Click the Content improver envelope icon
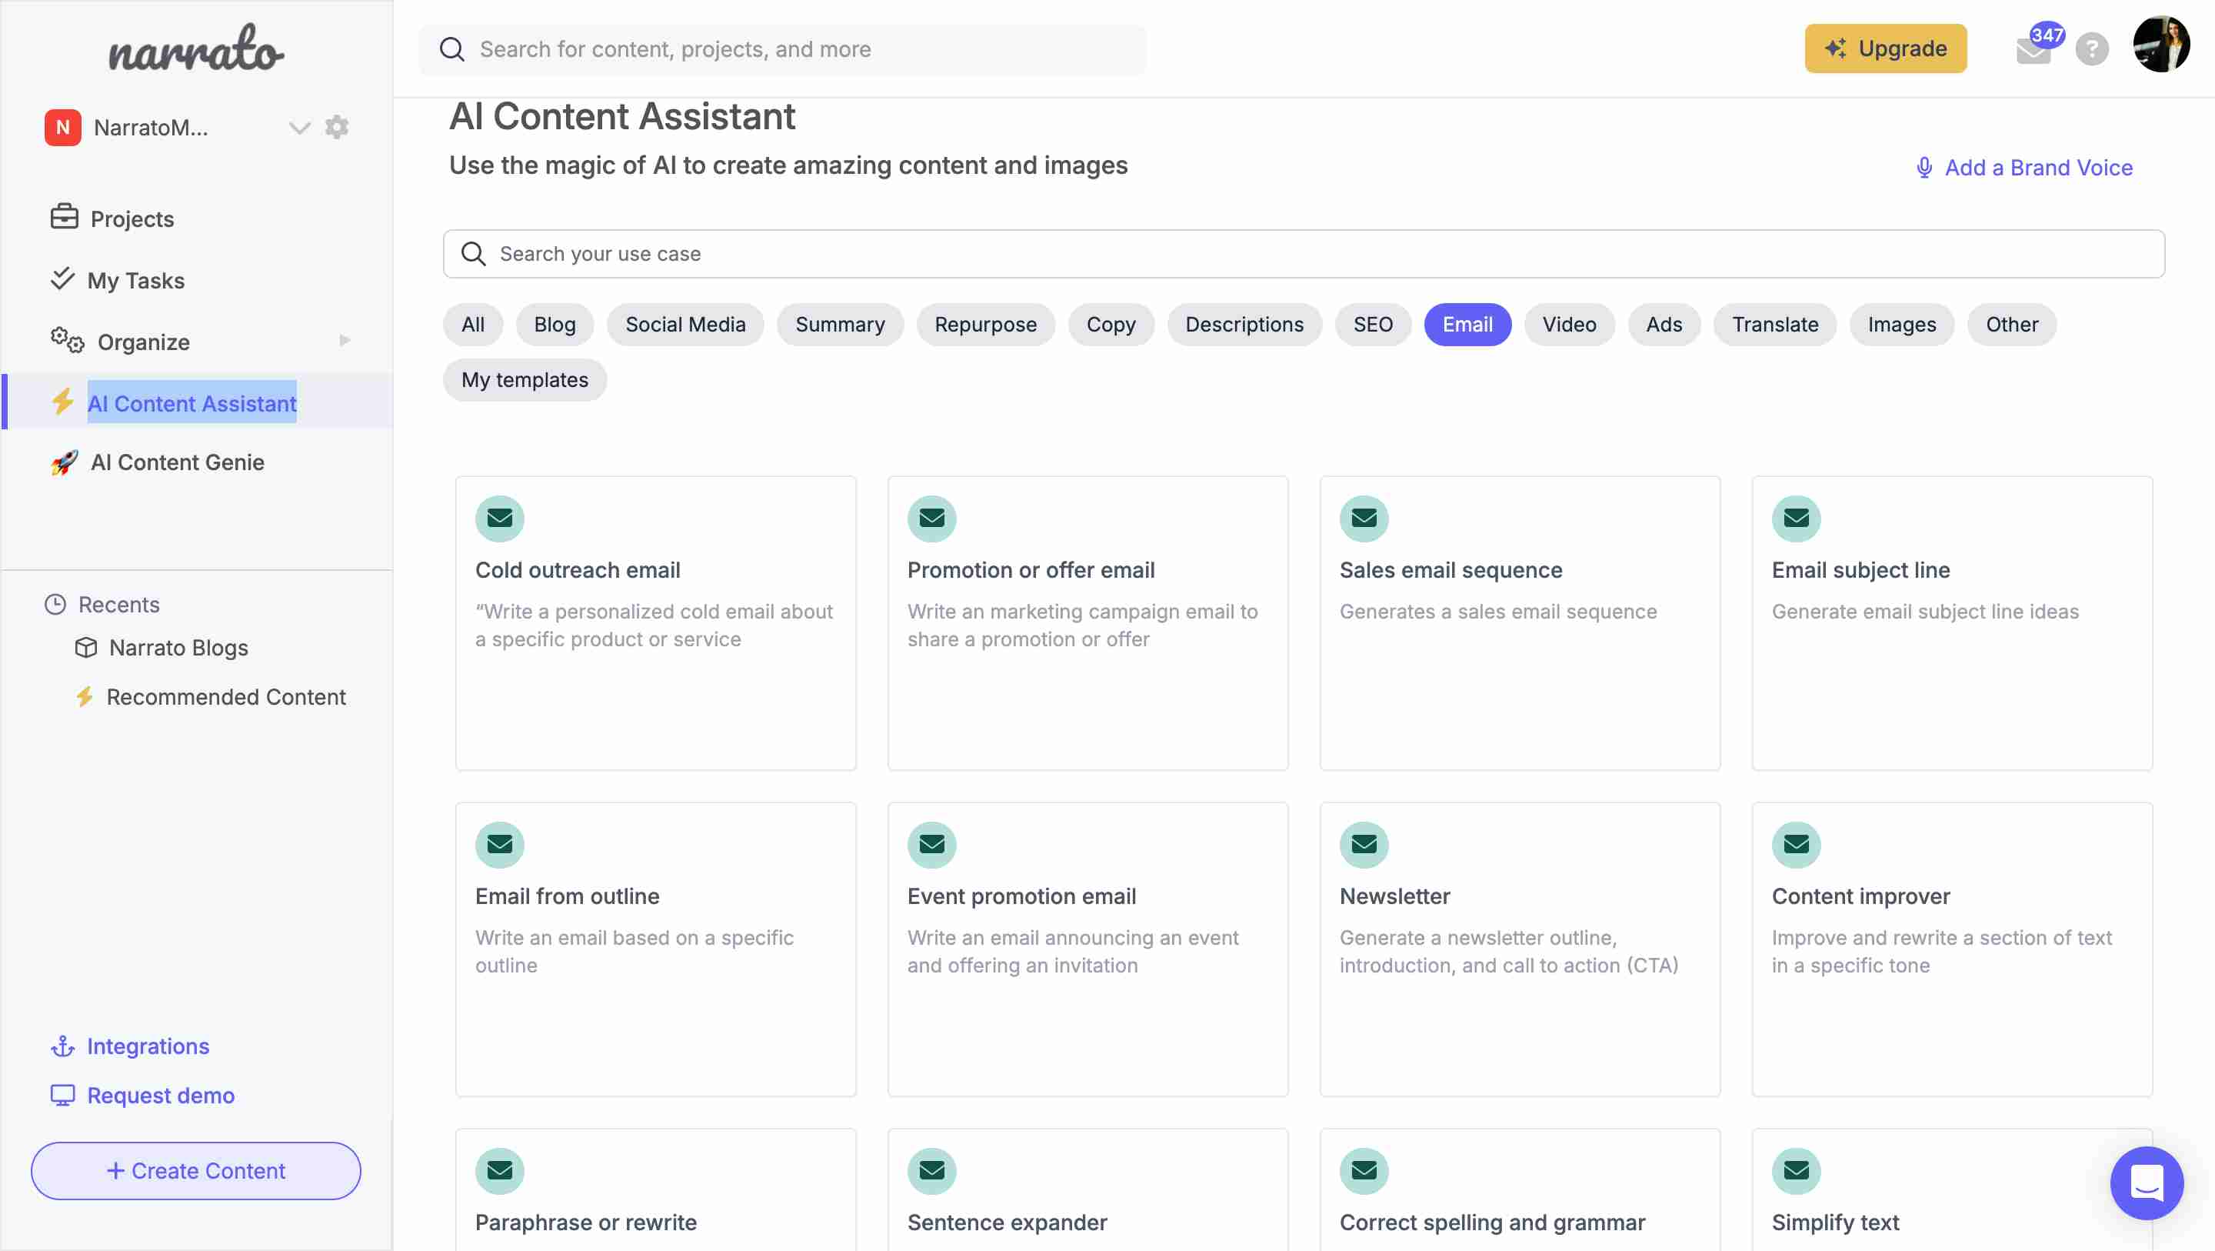Screen dimensions: 2215x1251 (x=1797, y=844)
